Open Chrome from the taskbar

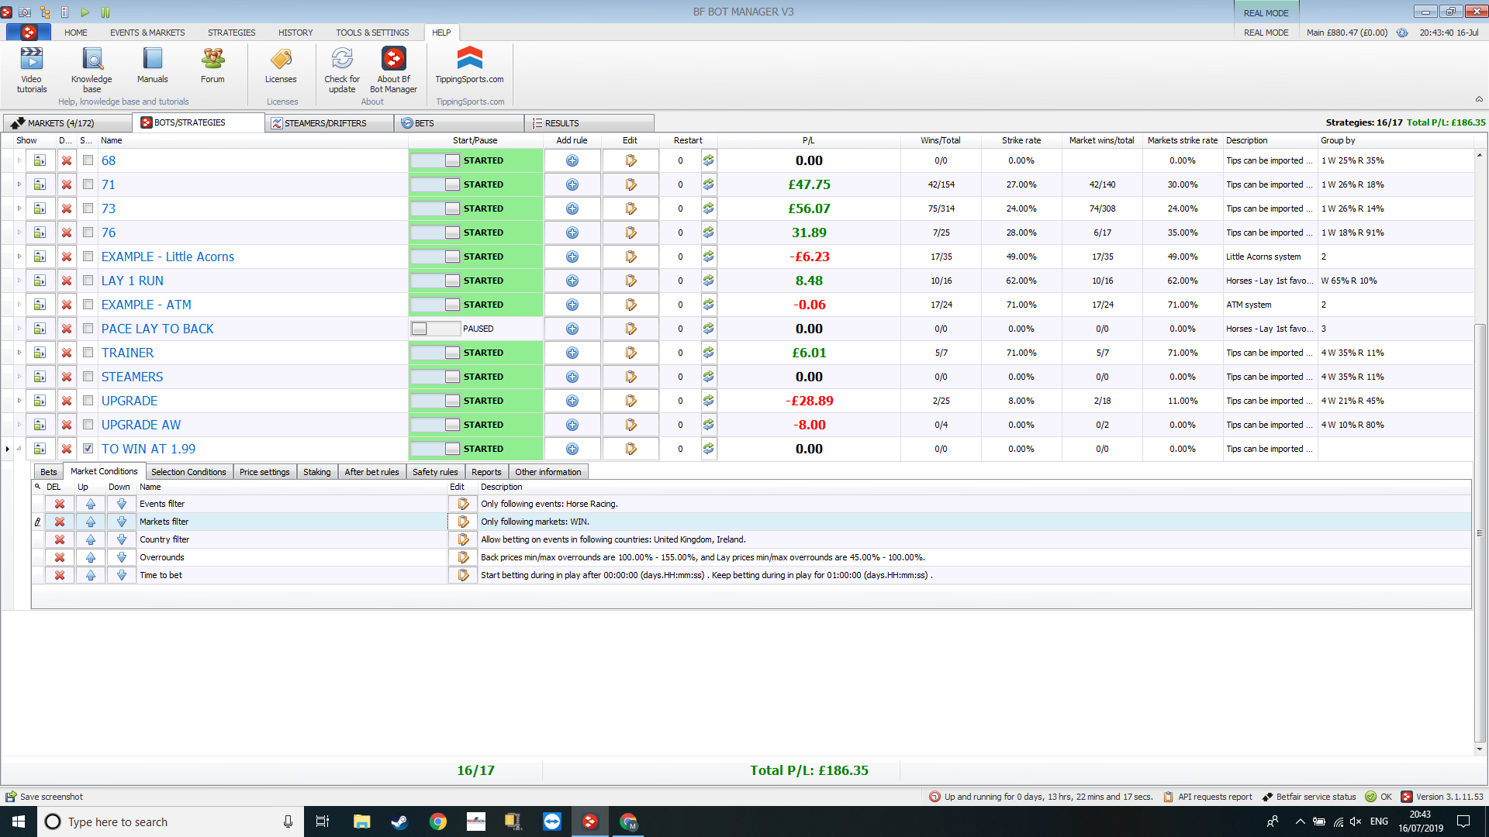coord(438,821)
